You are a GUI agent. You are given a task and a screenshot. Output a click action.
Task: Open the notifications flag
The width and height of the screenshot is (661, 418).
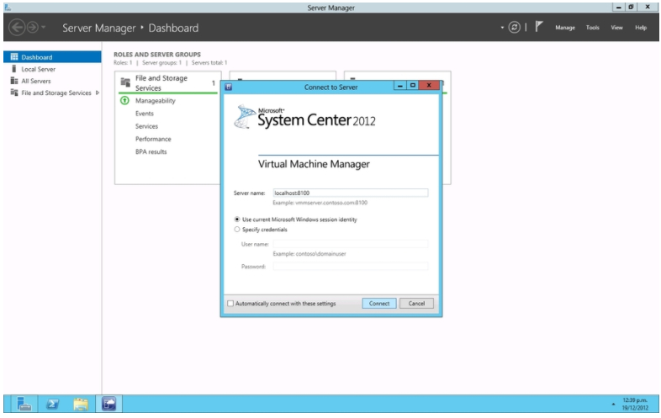(539, 27)
